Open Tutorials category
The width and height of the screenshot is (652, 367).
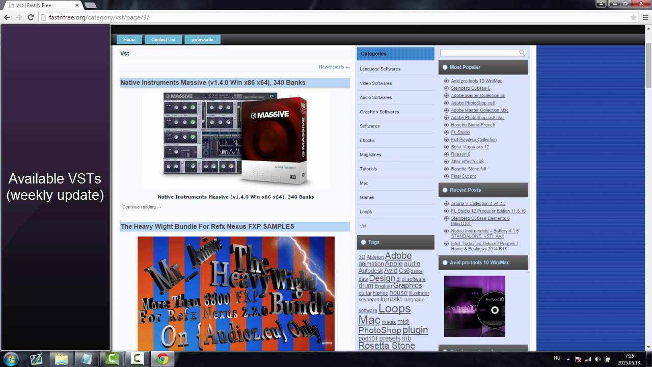click(x=368, y=169)
